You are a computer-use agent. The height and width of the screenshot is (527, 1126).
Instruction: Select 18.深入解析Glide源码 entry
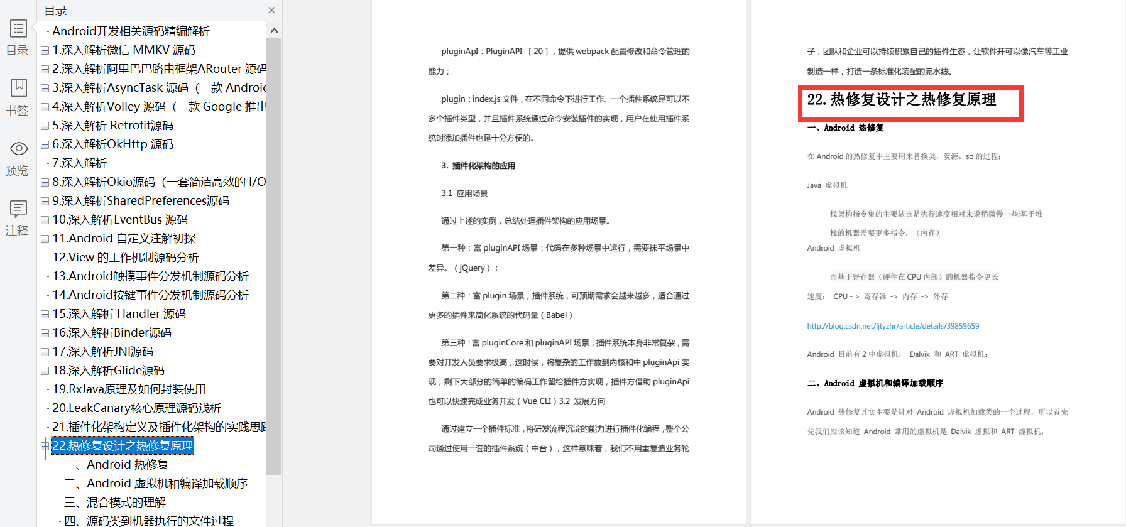point(109,370)
